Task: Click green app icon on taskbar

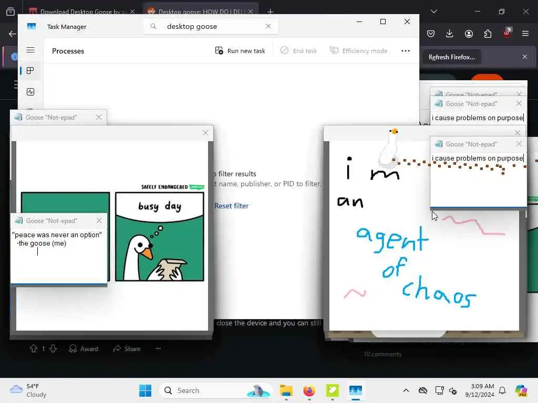Action: pos(332,390)
